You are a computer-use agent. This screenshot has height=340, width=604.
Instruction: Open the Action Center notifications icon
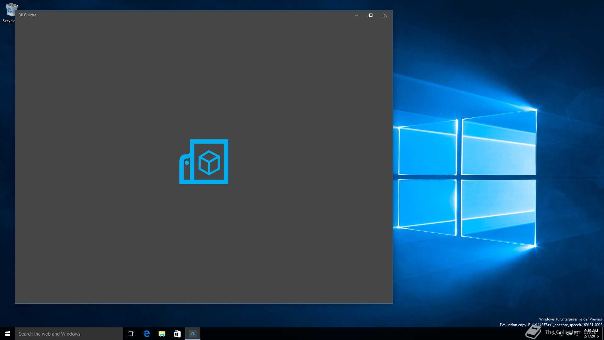577,334
